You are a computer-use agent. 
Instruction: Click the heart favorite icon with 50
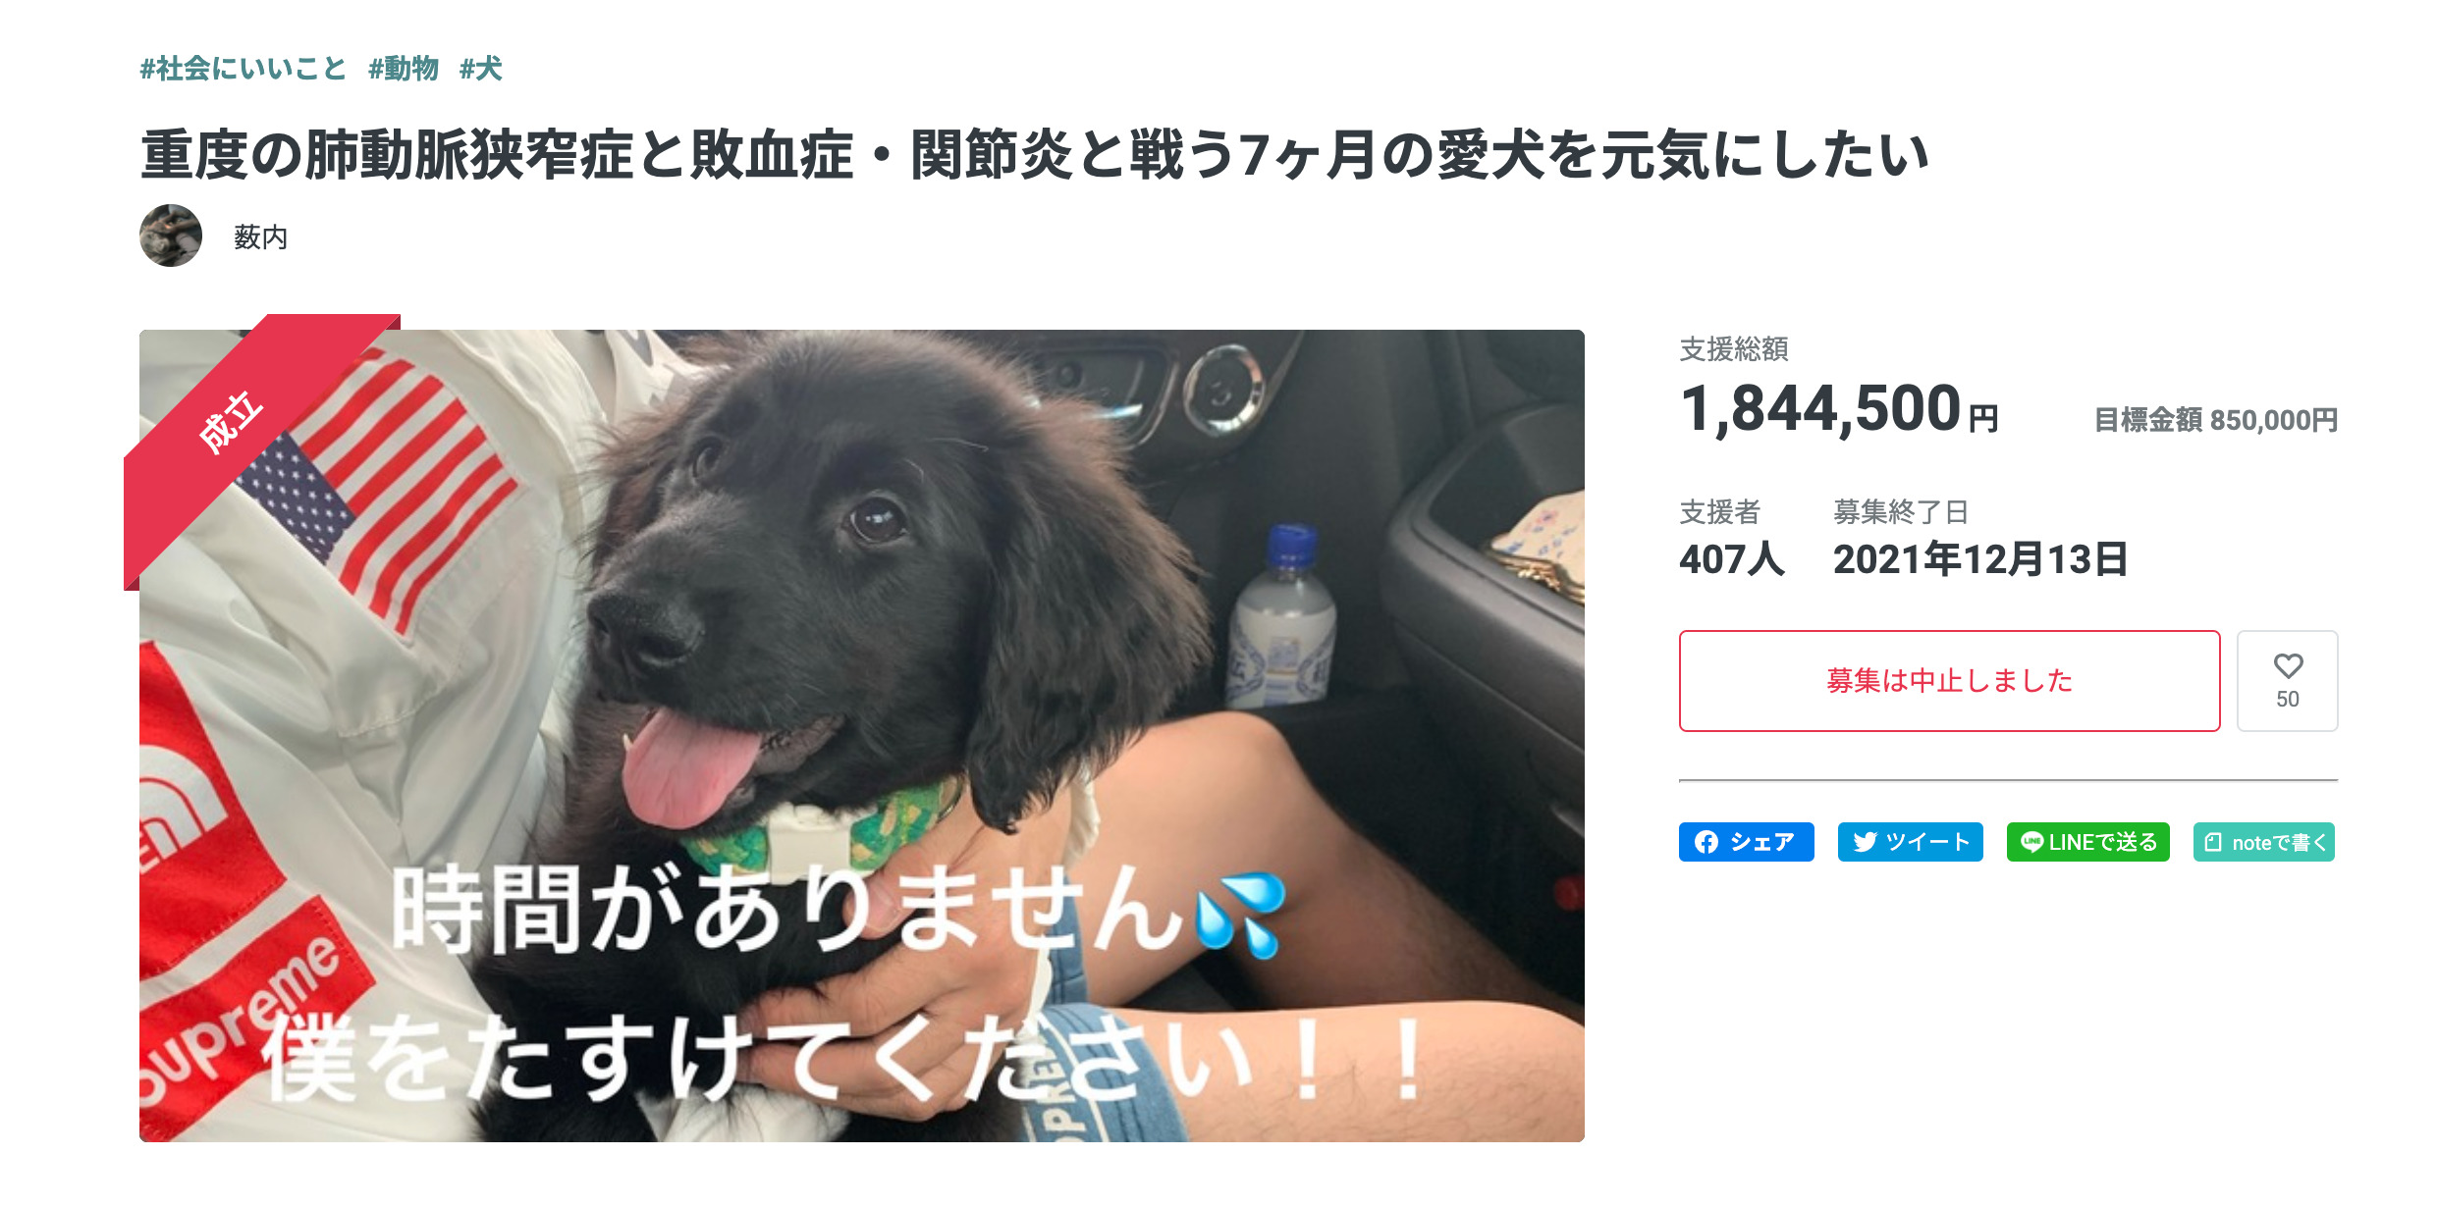[x=2287, y=680]
